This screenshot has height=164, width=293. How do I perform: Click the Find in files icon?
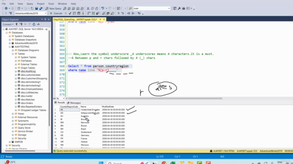point(130,8)
